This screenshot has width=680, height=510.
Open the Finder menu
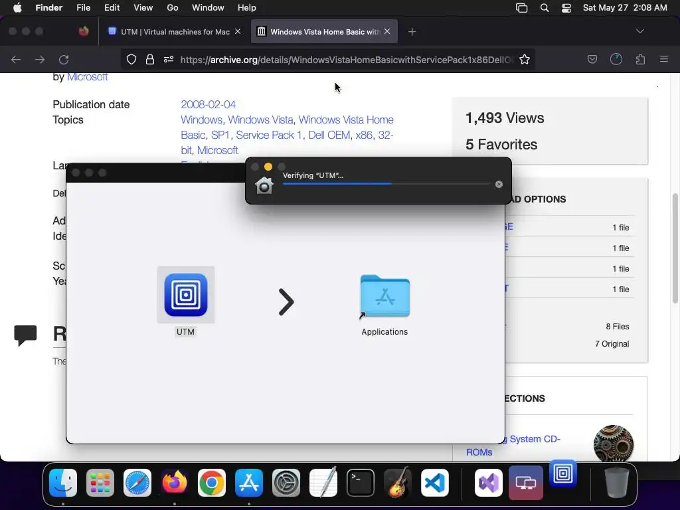[48, 8]
